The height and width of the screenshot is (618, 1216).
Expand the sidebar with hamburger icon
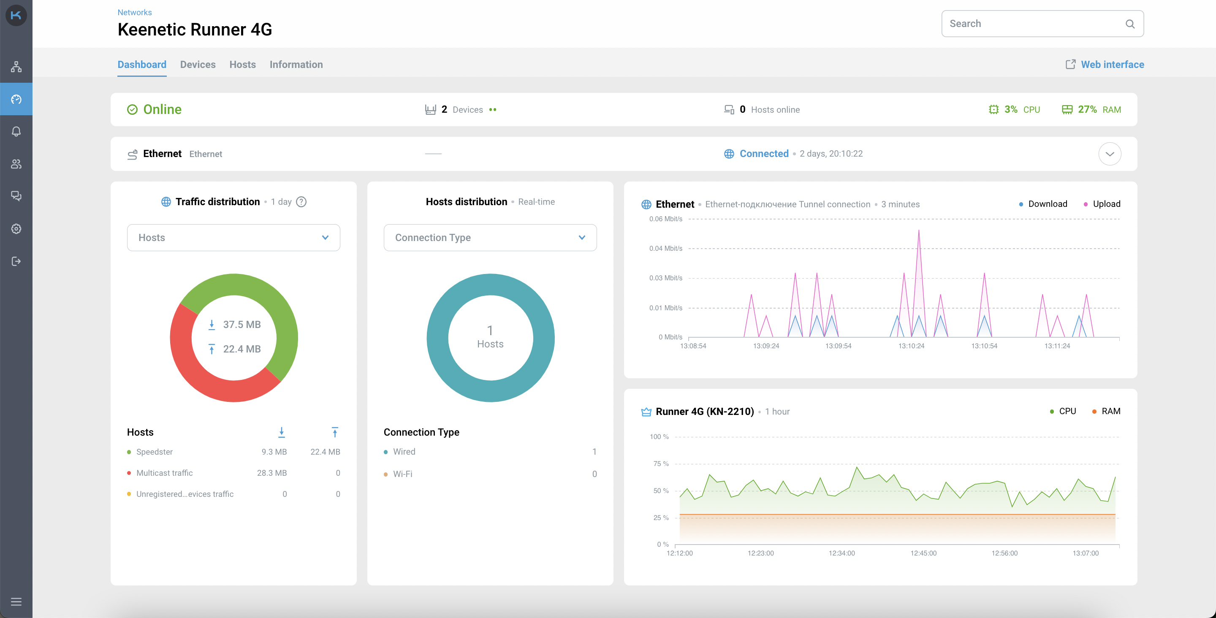click(x=16, y=602)
